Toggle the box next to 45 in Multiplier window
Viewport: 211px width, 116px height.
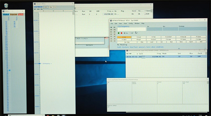[17, 22]
